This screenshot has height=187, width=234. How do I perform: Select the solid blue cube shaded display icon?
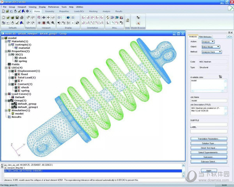coord(68,18)
